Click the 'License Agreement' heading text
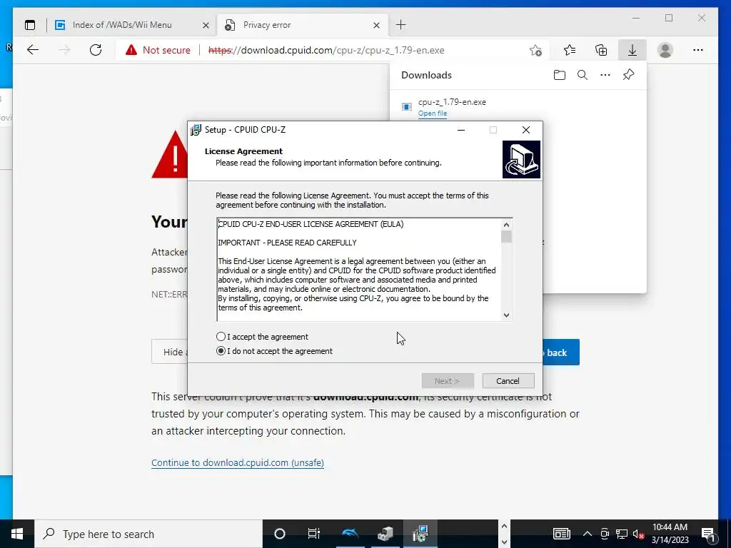 (243, 151)
